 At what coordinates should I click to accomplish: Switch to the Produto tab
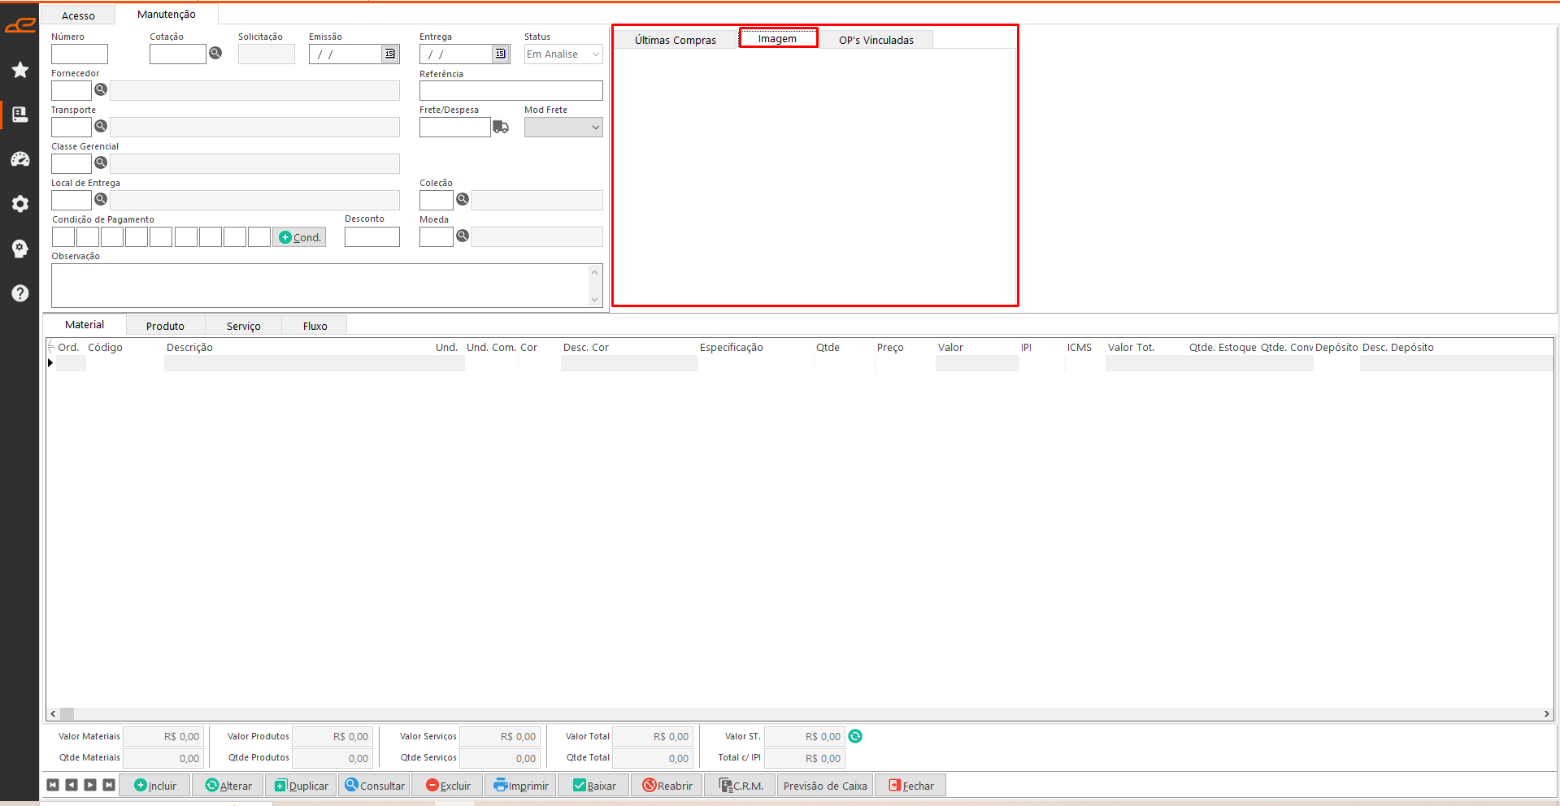[x=165, y=326]
